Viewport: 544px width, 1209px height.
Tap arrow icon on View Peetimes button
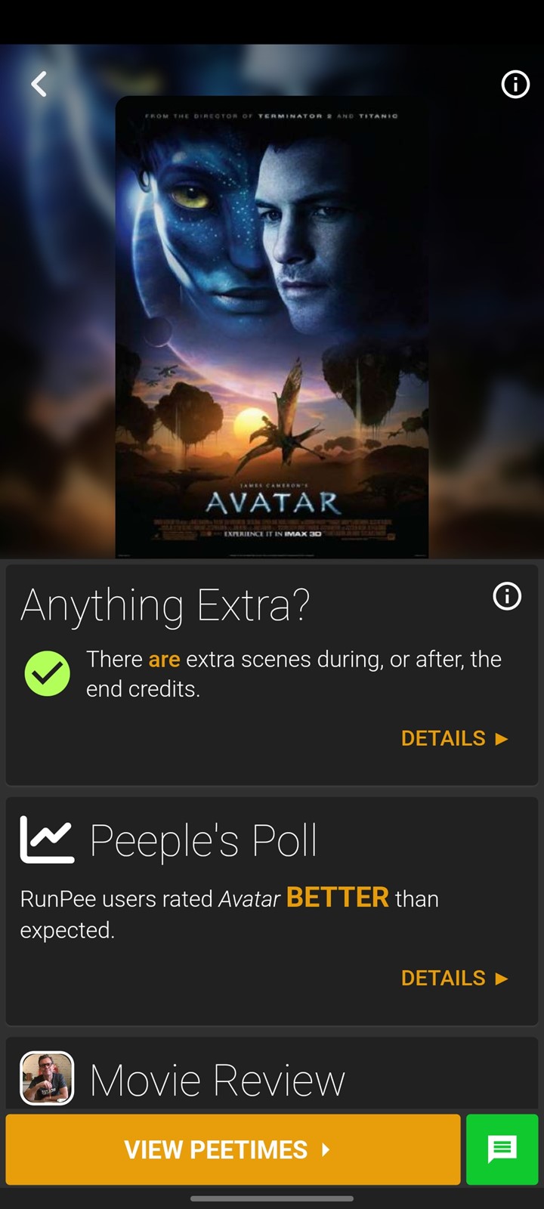[326, 1150]
